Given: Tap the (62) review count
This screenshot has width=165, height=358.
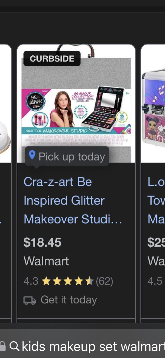Looking at the screenshot, I should [x=104, y=281].
